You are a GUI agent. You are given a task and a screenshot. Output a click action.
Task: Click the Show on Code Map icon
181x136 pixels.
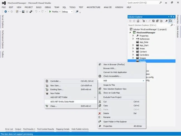100,93
